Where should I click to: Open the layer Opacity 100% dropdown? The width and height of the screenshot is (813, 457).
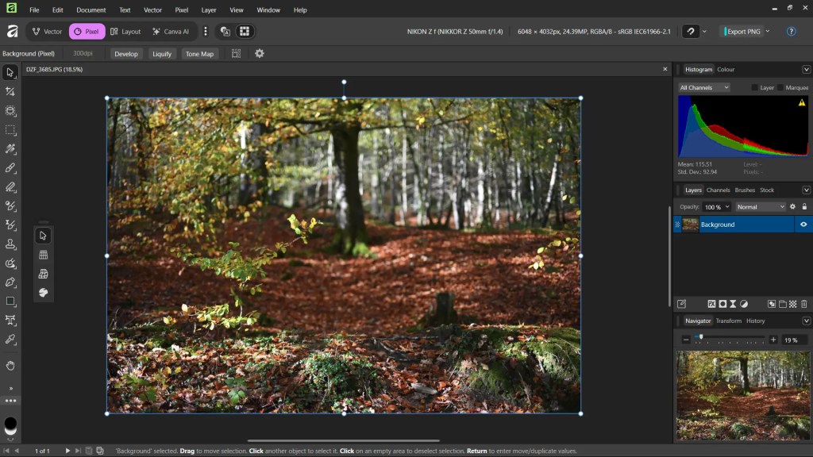(x=717, y=207)
